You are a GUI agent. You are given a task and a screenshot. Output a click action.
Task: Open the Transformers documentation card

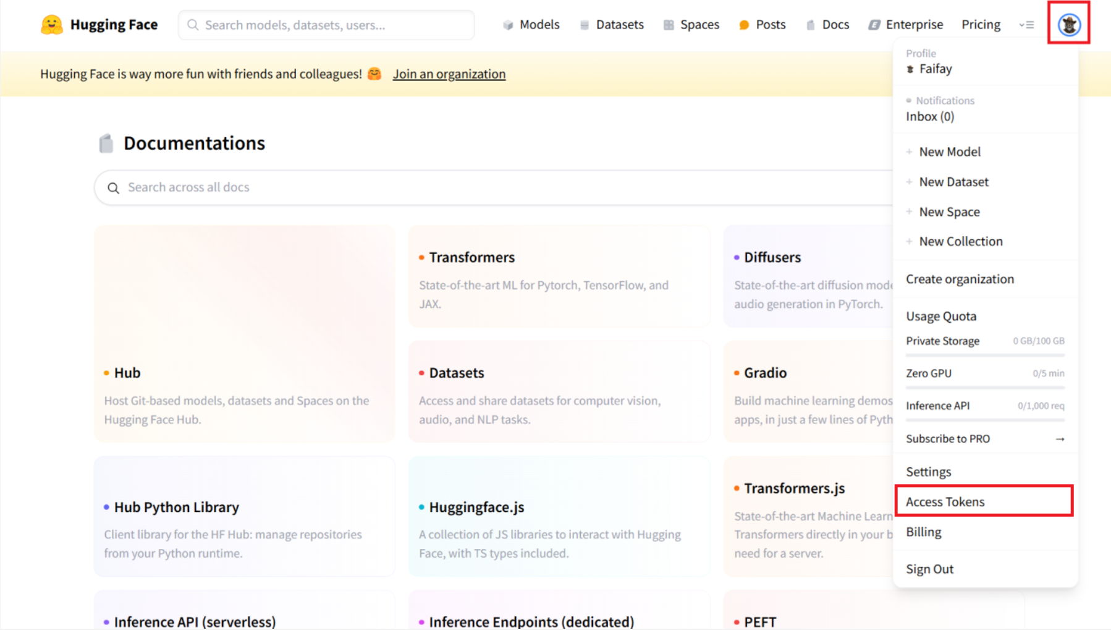[x=559, y=276]
